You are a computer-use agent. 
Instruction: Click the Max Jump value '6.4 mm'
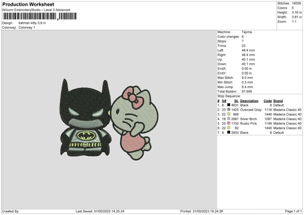point(247,87)
